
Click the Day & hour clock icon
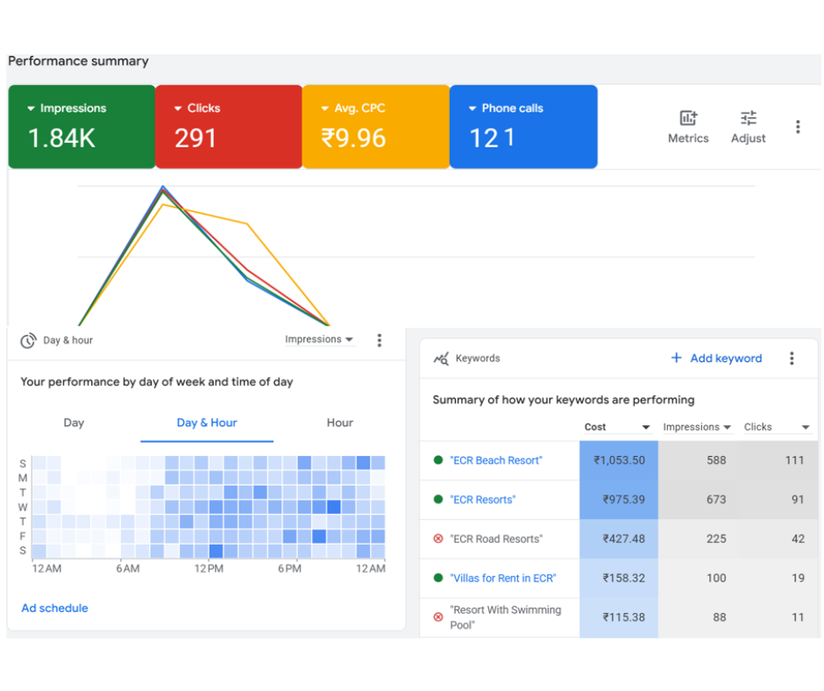pos(29,340)
